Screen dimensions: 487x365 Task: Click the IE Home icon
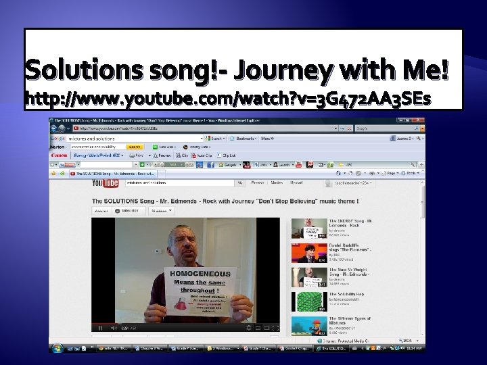click(339, 173)
